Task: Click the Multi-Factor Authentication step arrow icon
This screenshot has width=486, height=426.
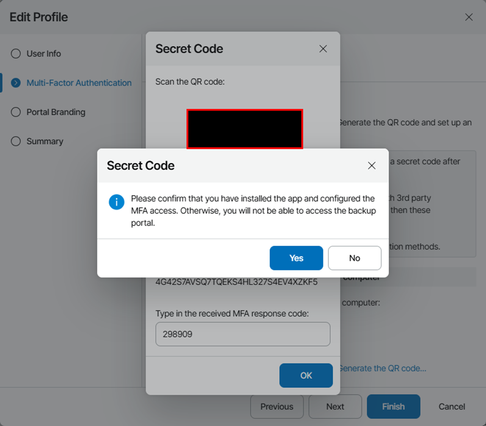Action: click(x=15, y=83)
